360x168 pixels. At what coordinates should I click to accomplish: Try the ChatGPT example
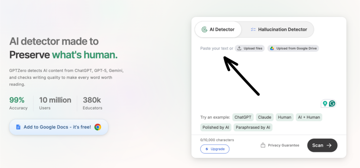click(243, 117)
